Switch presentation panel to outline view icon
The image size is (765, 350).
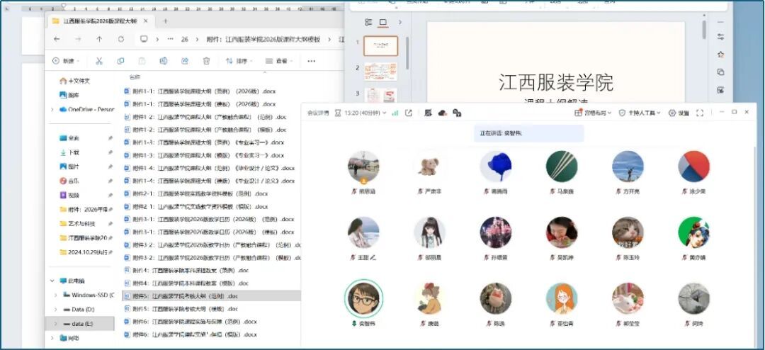click(x=368, y=22)
